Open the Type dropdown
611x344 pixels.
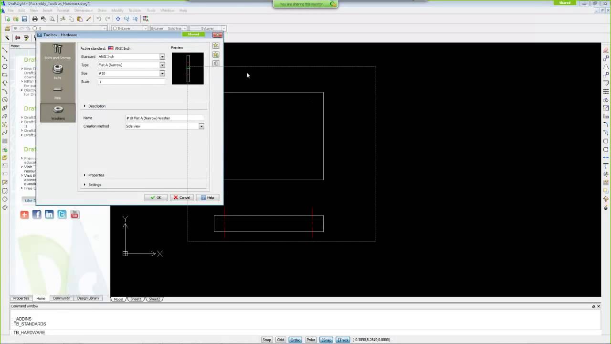[162, 65]
